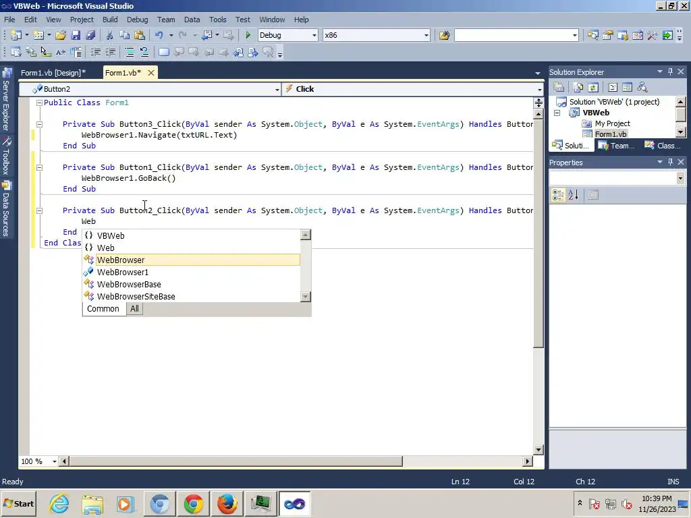This screenshot has width=691, height=518.
Task: Open the File menu
Action: (9, 20)
